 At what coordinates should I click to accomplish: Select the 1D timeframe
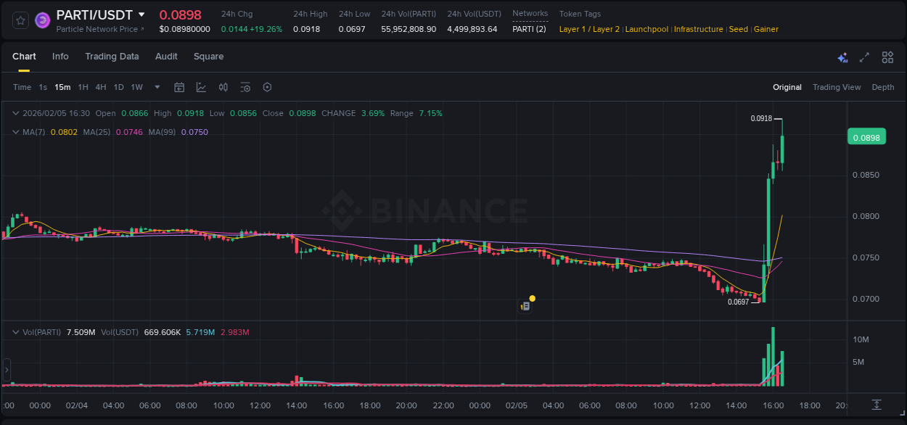pyautogui.click(x=118, y=87)
